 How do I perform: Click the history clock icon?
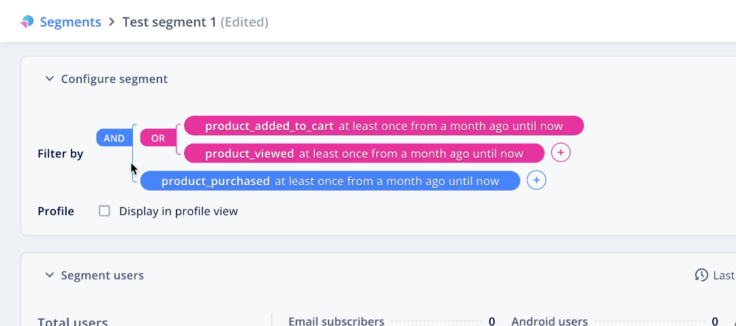701,276
